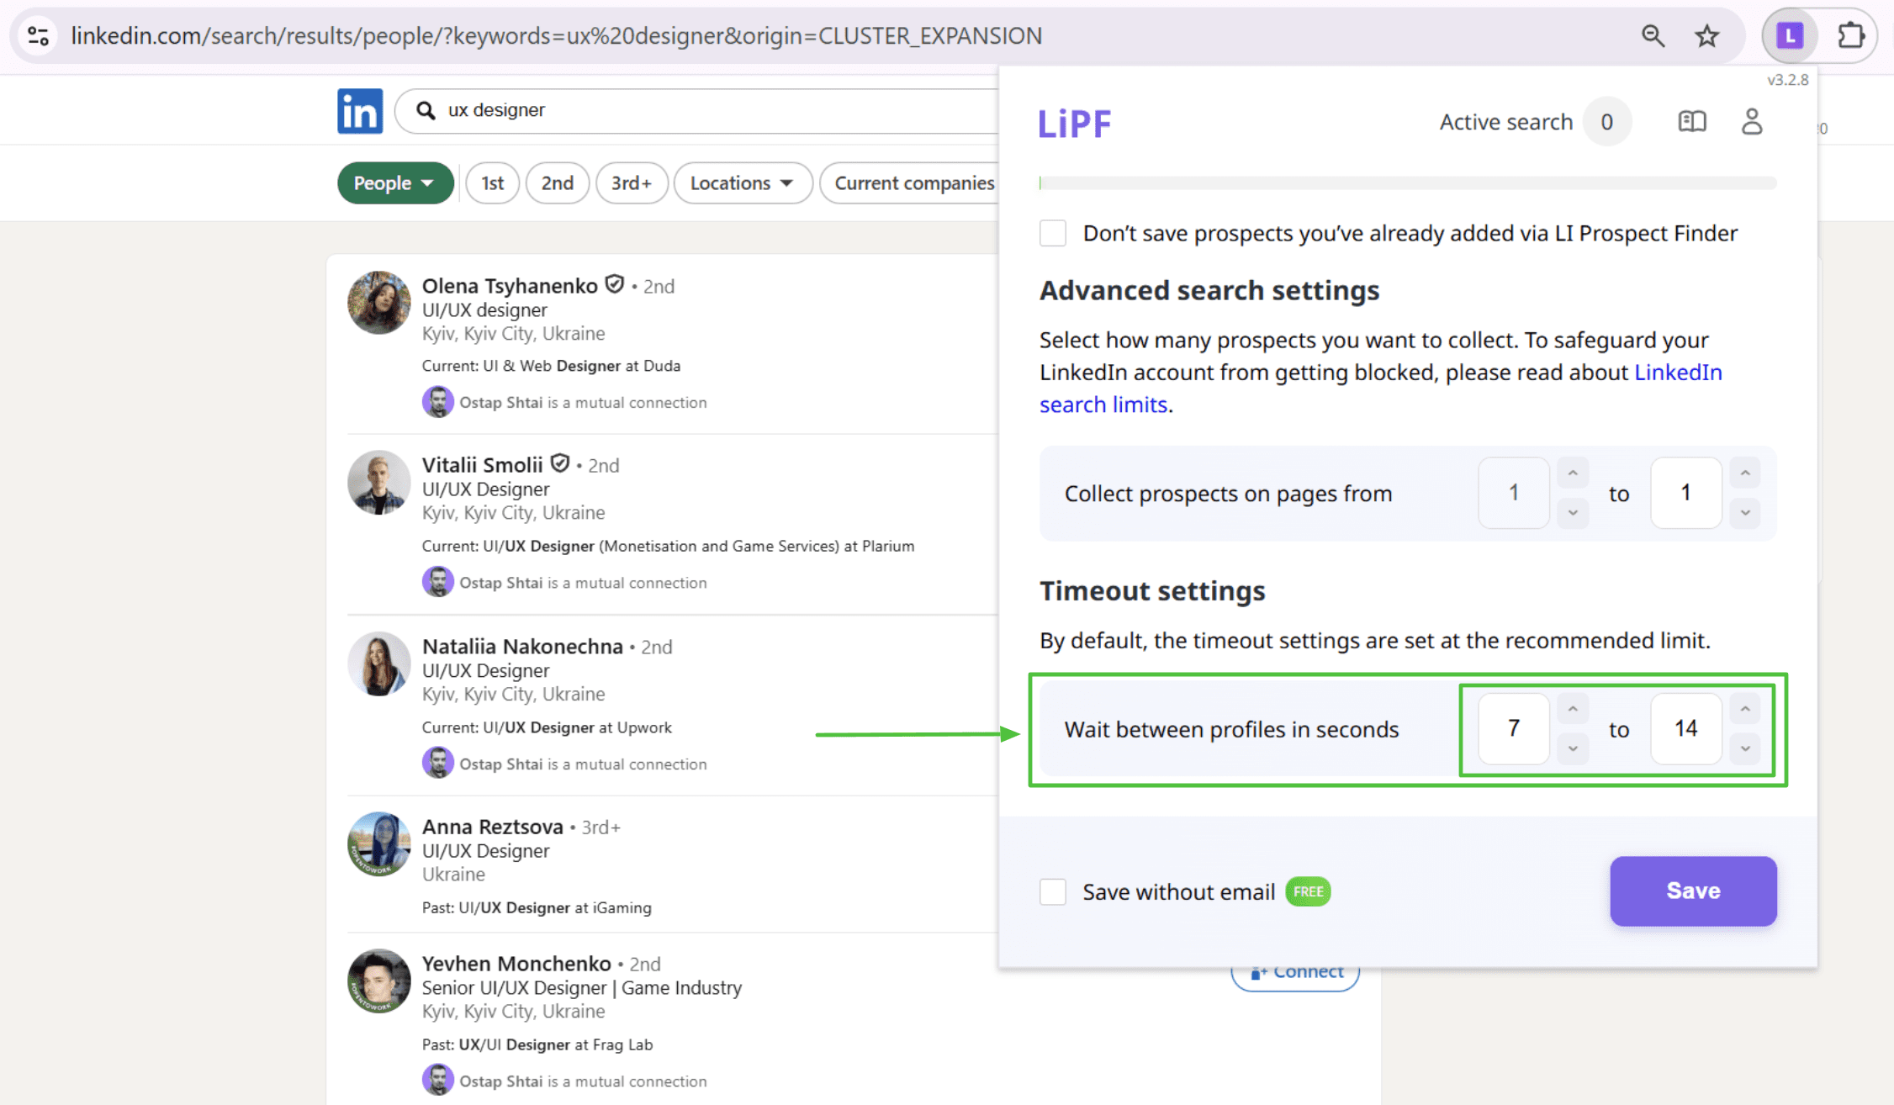Viewport: 1894px width, 1105px height.
Task: Increase the starting page number stepper
Action: 1572,473
